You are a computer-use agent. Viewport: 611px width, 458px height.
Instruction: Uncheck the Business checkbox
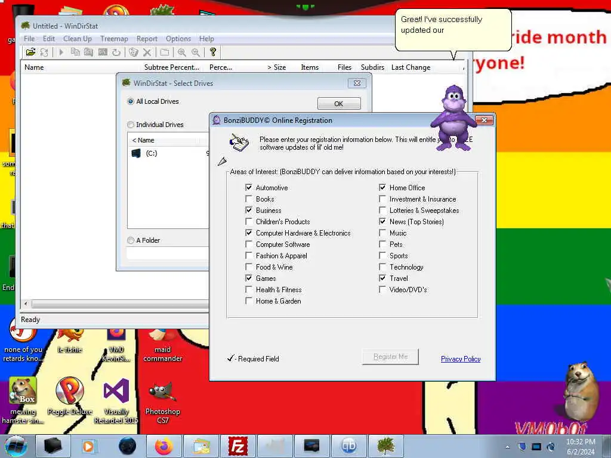click(x=249, y=210)
